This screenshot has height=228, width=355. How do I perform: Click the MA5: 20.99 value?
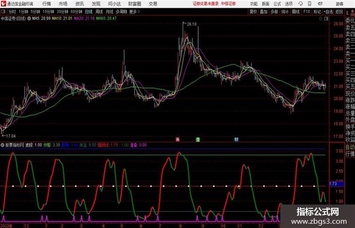tap(41, 18)
